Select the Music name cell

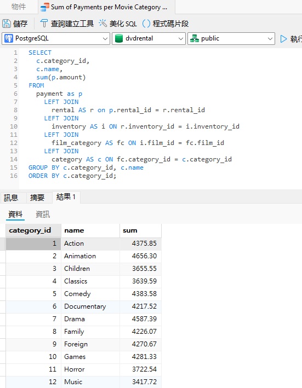tap(90, 382)
